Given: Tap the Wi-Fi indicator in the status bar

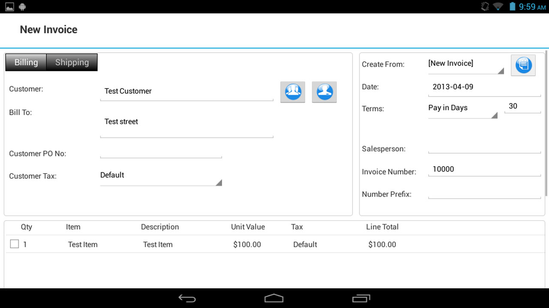Looking at the screenshot, I should point(498,6).
